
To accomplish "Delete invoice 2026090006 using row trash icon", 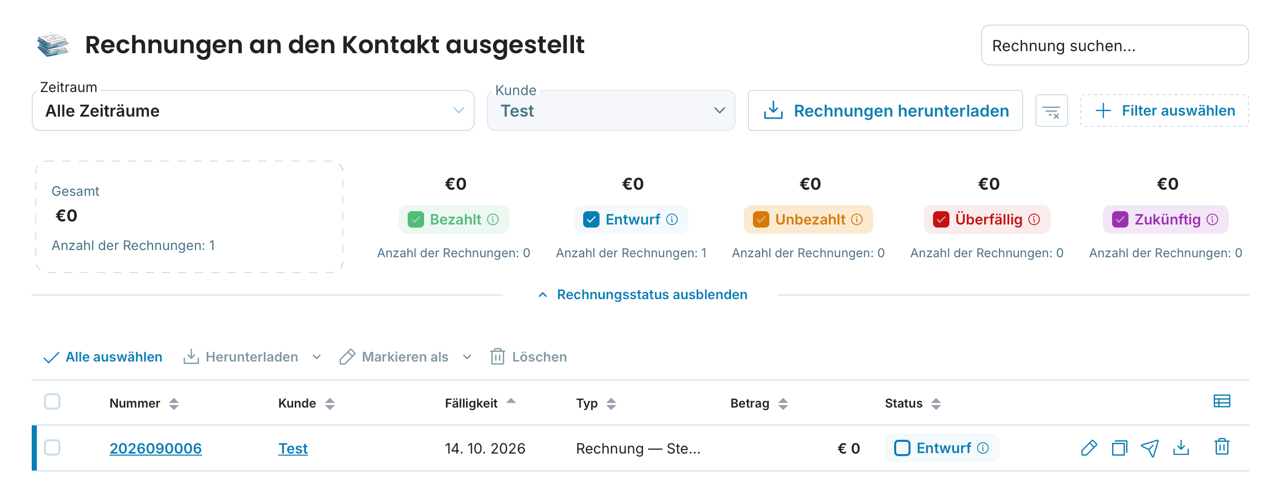I will coord(1222,447).
